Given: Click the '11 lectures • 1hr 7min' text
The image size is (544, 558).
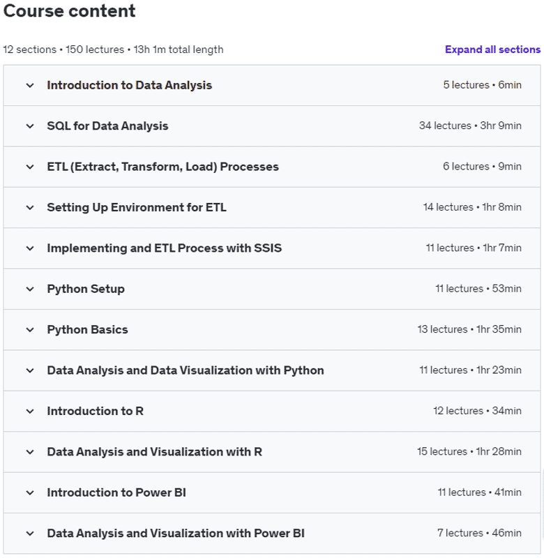Looking at the screenshot, I should (x=474, y=248).
